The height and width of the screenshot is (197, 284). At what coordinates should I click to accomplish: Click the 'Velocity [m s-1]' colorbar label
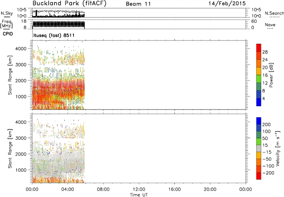pos(278,148)
